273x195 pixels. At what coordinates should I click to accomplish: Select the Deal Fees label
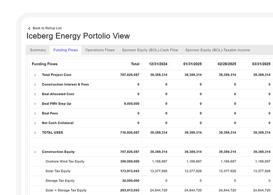[x=50, y=113]
